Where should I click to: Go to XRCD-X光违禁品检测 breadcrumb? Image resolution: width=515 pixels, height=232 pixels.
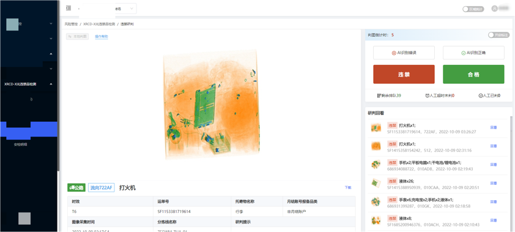tap(98, 24)
